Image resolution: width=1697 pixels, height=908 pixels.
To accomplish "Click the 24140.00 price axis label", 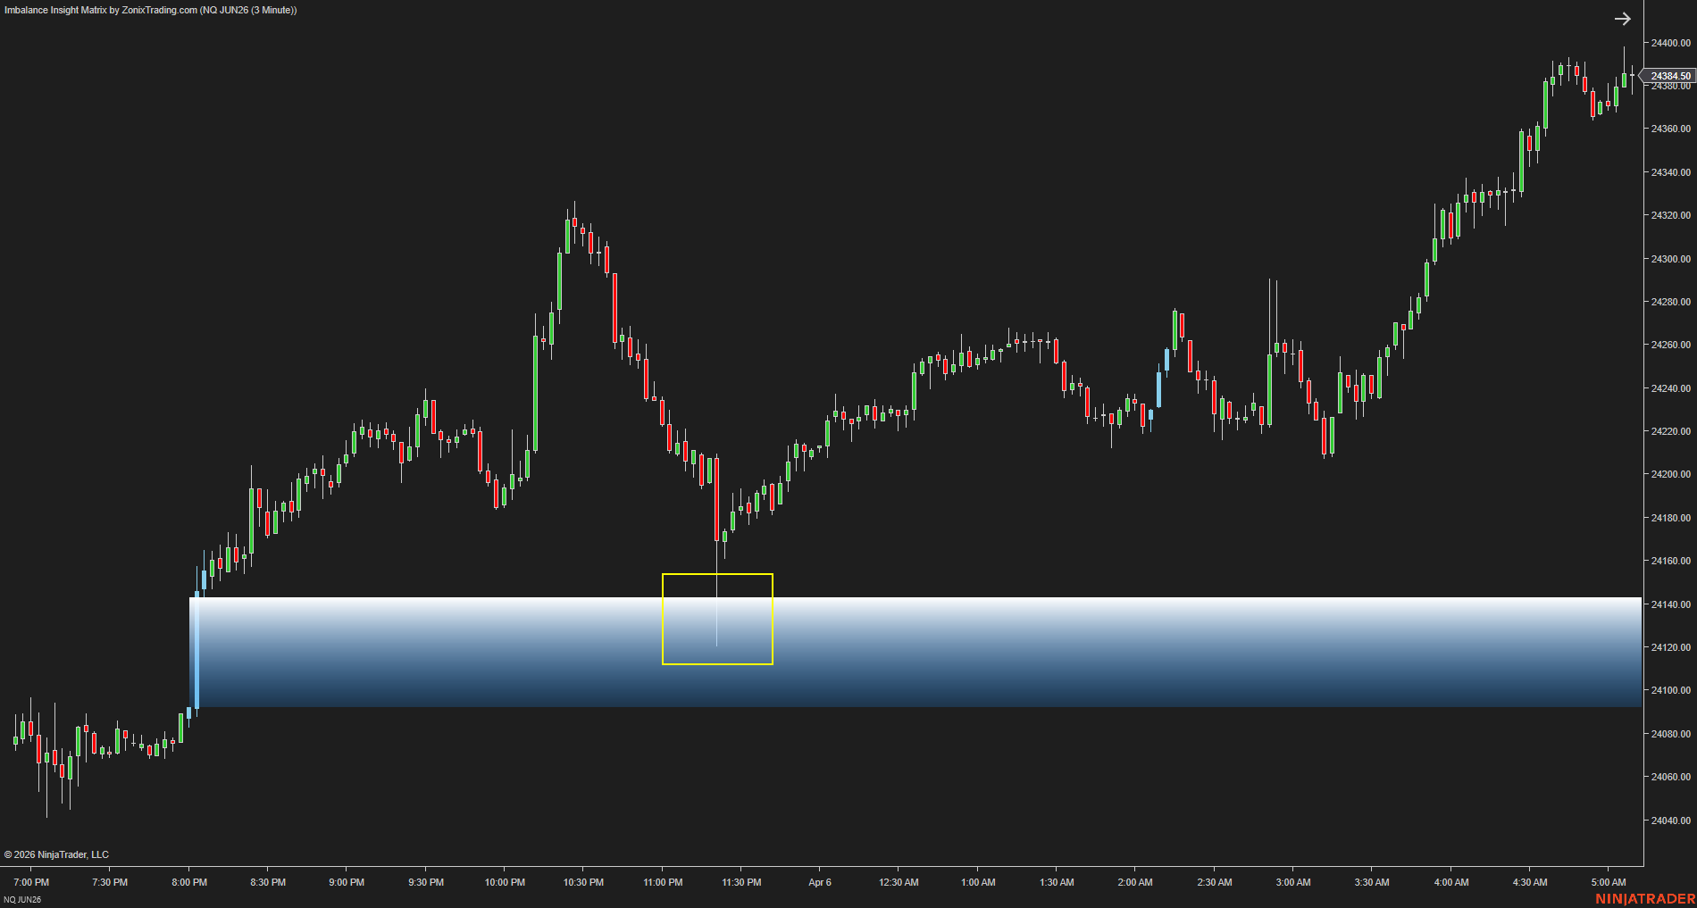I will [1670, 604].
